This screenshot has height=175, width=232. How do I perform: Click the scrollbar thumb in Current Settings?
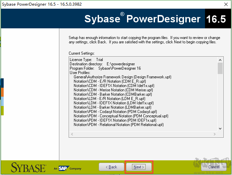pos(220,68)
